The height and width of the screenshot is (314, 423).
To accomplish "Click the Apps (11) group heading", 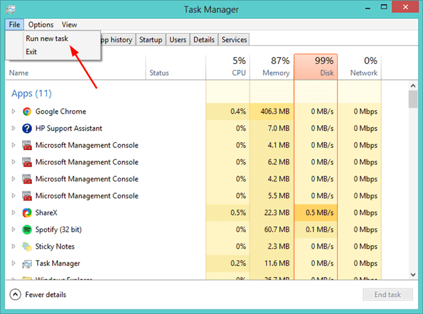I will tap(31, 93).
